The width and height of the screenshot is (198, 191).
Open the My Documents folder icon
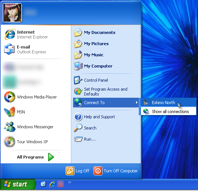tap(78, 32)
